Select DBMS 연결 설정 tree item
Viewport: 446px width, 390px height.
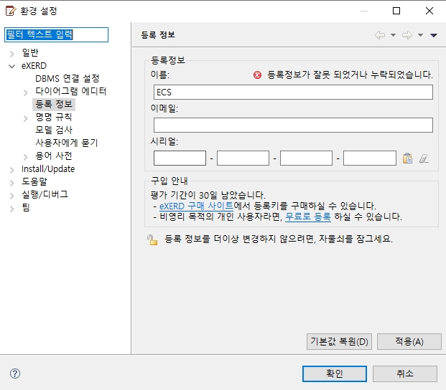point(67,78)
